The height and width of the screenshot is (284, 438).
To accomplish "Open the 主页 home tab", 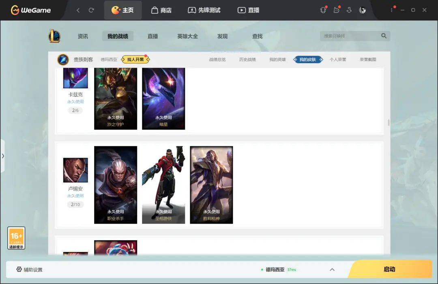I will 122,10.
